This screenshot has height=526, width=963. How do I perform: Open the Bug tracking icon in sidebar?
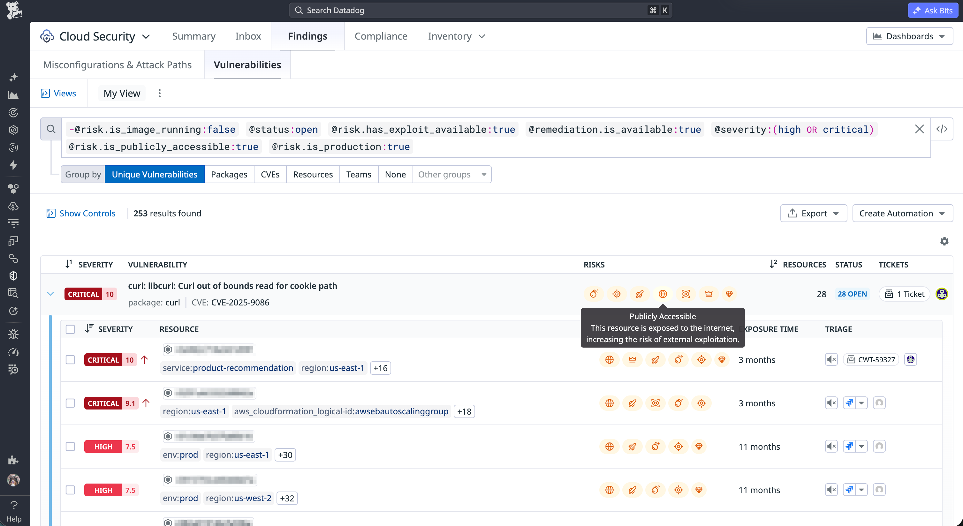tap(13, 334)
